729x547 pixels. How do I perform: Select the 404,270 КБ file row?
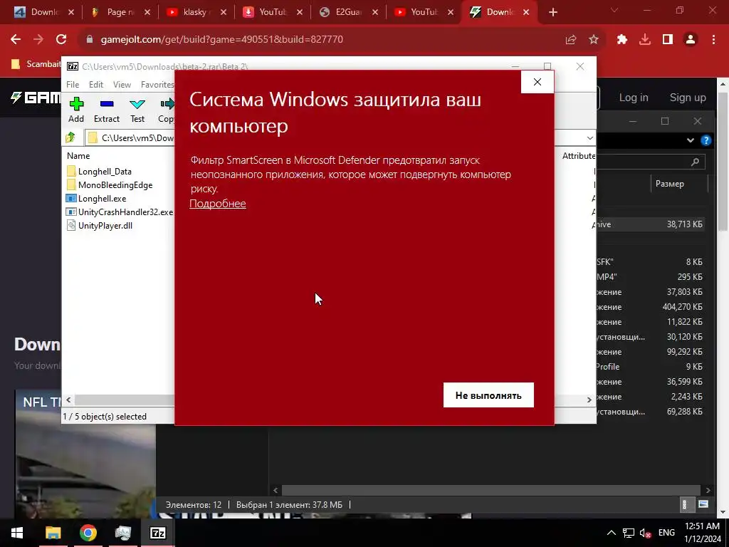click(651, 307)
